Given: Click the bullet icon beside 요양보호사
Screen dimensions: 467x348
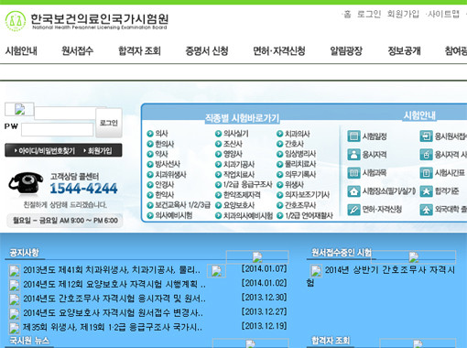Looking at the screenshot, I should tap(218, 205).
